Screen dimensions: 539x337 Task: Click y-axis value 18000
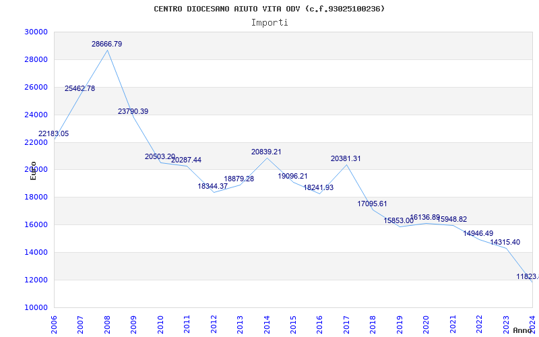click(36, 197)
